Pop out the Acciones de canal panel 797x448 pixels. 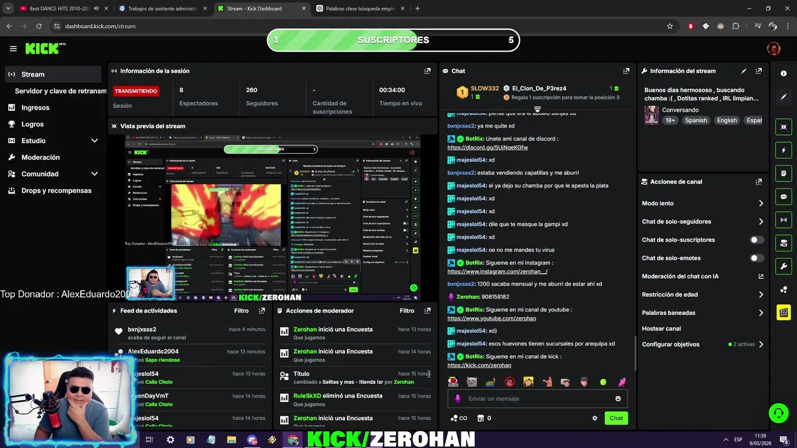click(758, 182)
